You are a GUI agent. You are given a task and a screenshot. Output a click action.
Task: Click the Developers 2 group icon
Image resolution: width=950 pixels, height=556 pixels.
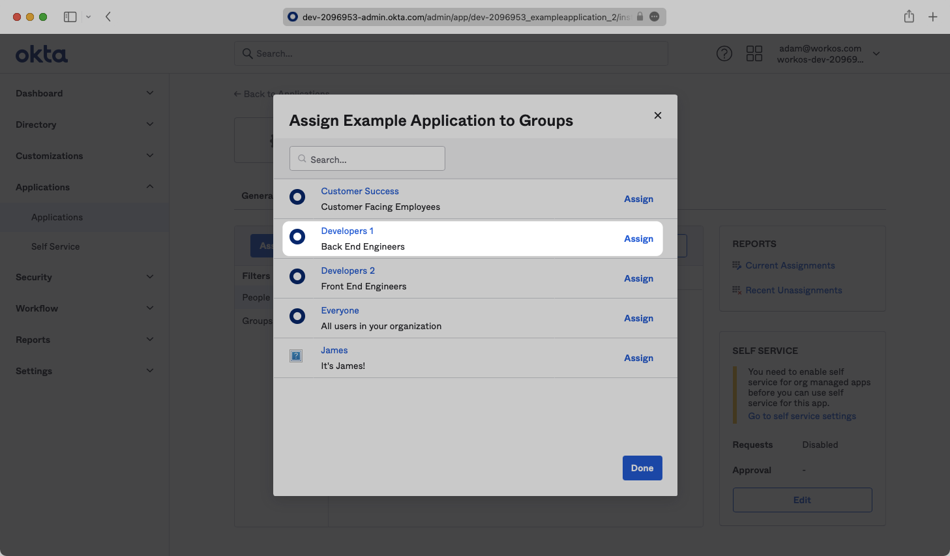pos(297,276)
